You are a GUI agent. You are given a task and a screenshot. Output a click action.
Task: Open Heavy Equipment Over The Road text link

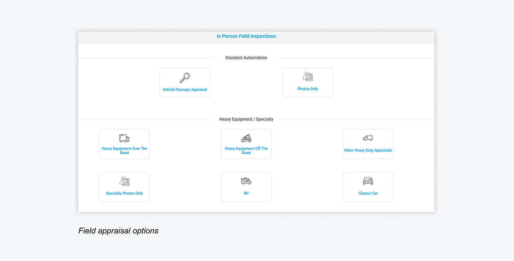click(124, 151)
